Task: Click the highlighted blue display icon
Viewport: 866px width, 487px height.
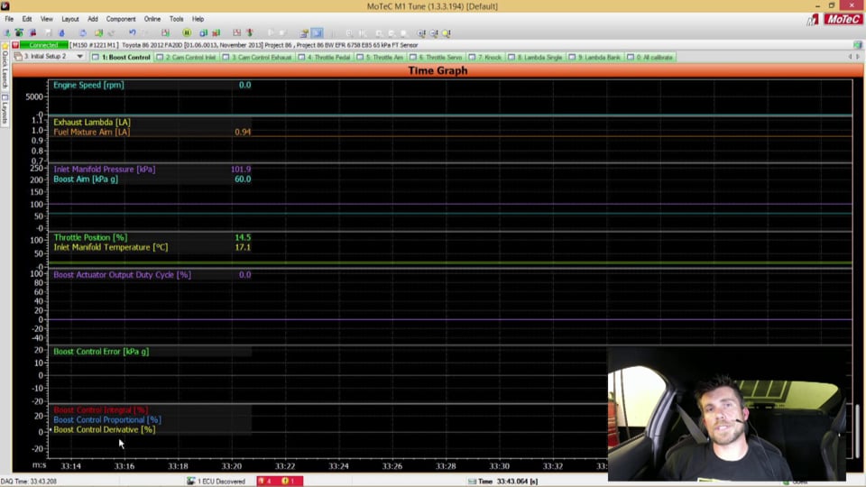Action: [317, 33]
